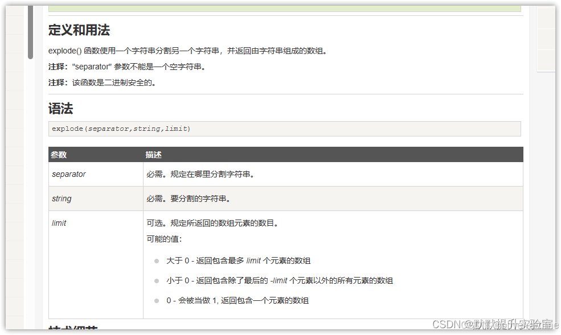Click the green highlighted bar at the top

285,6
